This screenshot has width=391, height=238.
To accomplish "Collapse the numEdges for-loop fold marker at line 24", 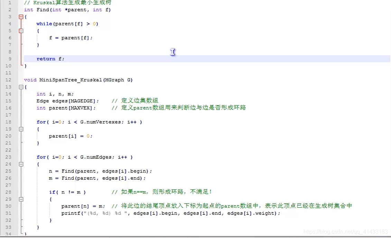I will (21, 164).
